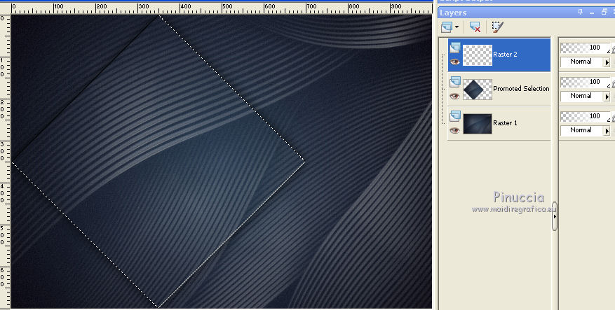Screen dimensions: 615x310
Task: Click the Raster 2 layer type icon
Action: [454, 48]
